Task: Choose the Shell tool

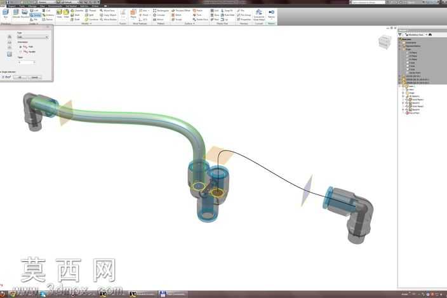Action: point(76,15)
